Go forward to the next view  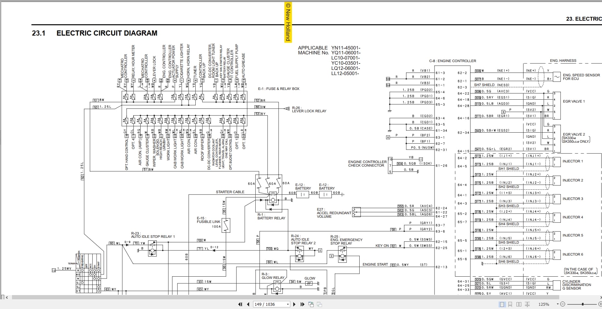[319, 304]
